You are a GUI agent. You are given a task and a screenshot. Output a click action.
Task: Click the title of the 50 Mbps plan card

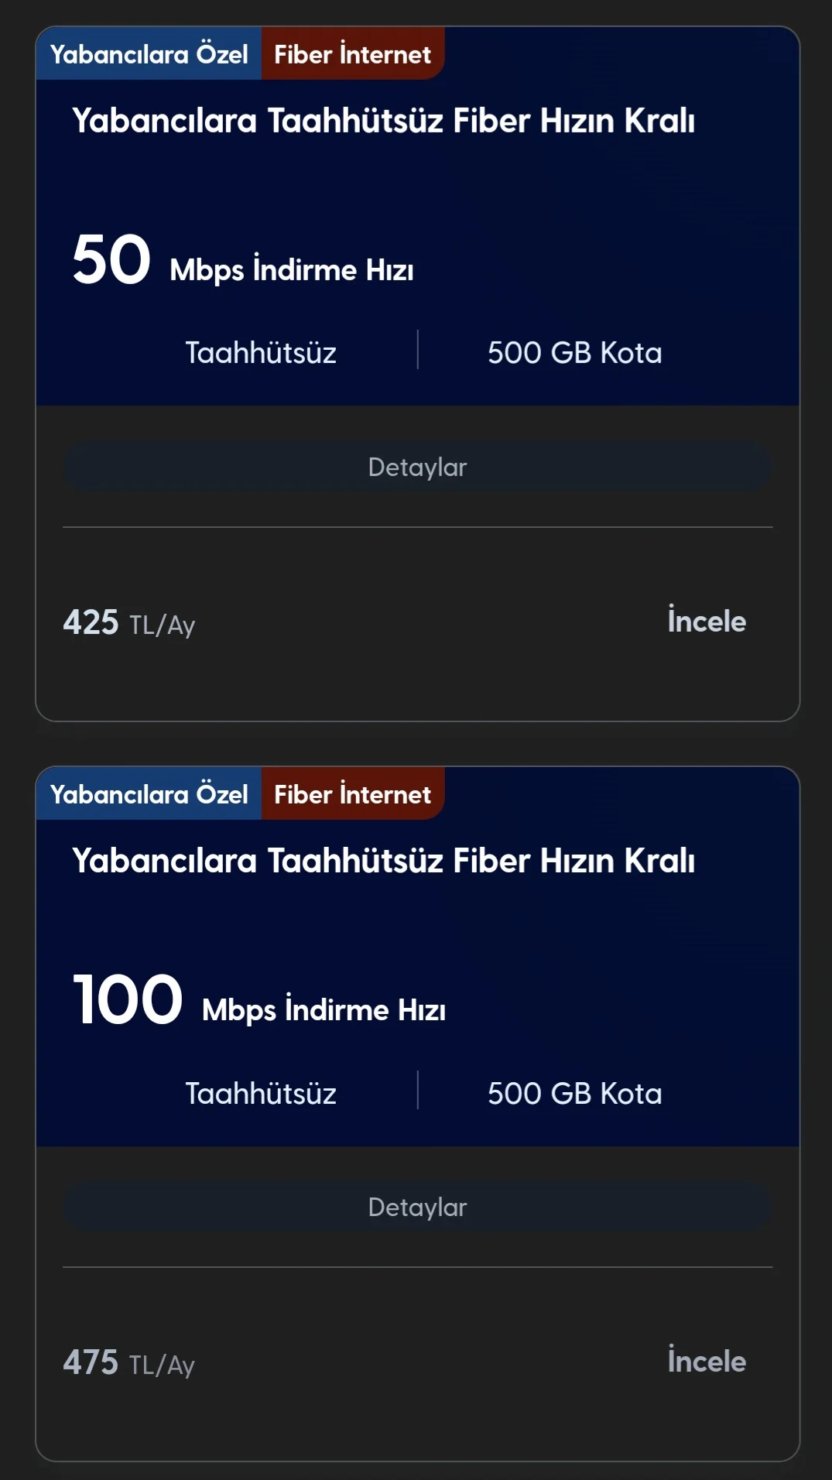pyautogui.click(x=383, y=121)
